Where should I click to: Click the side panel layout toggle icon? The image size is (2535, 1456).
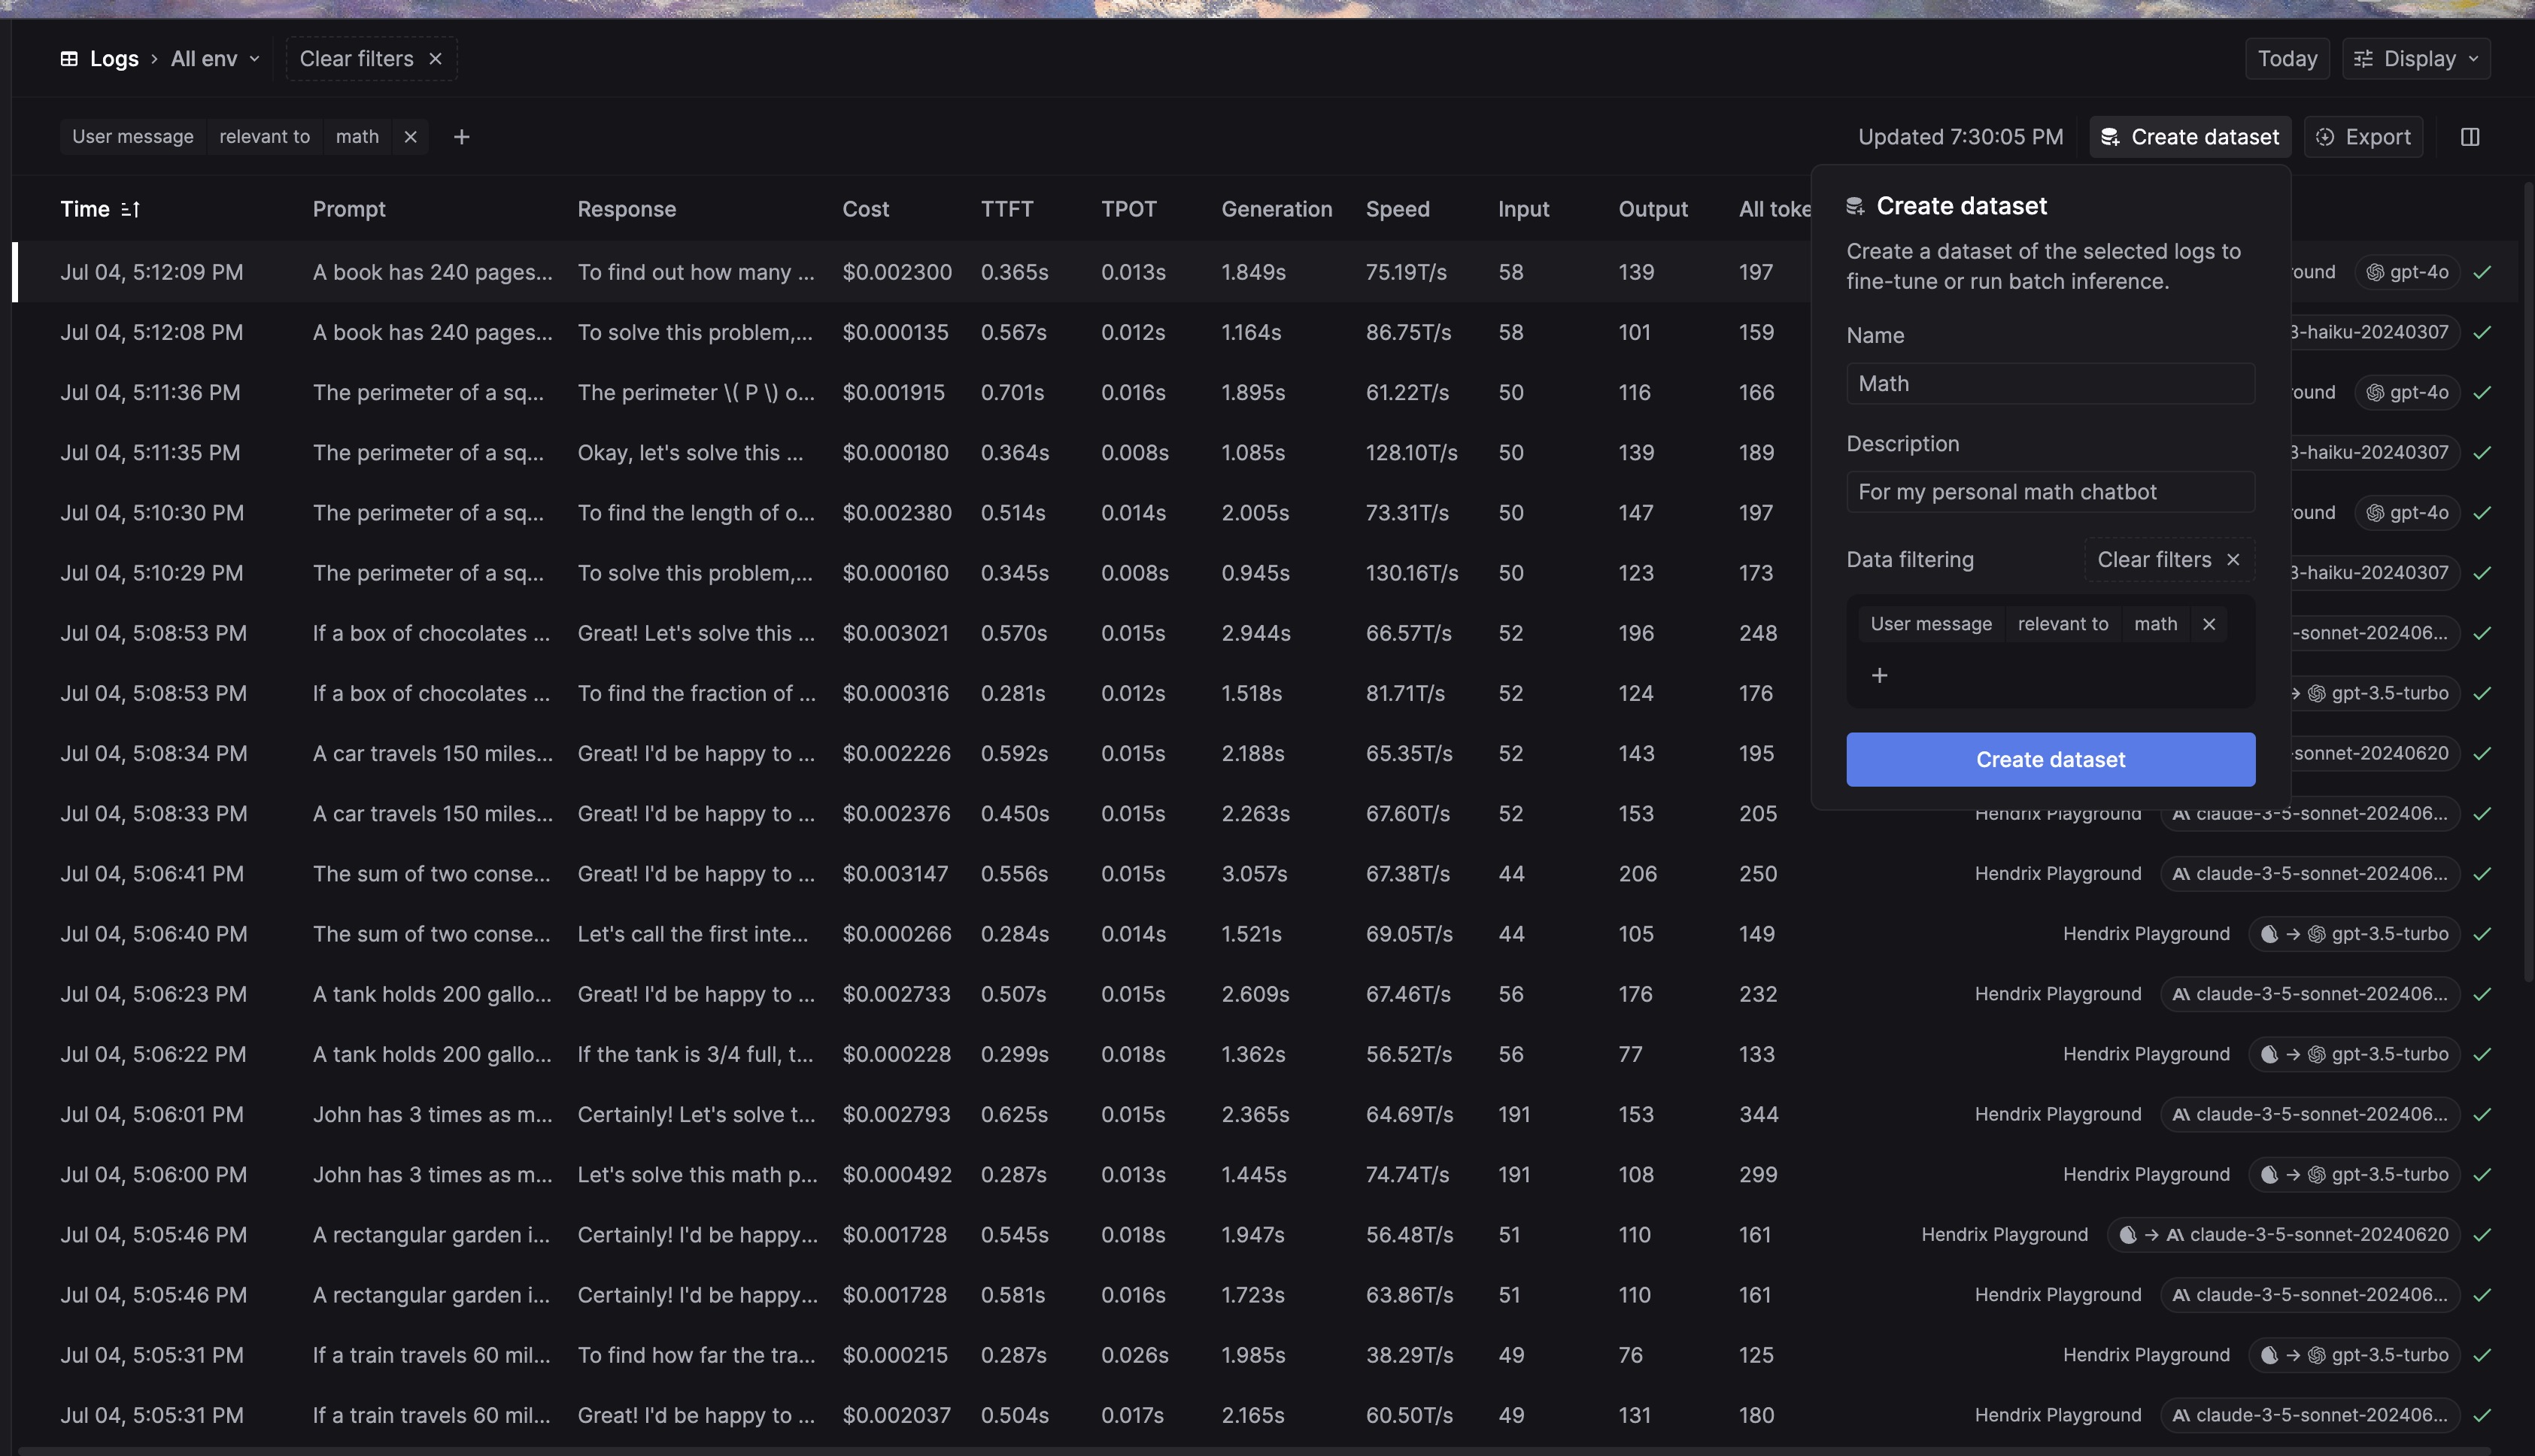tap(2470, 137)
